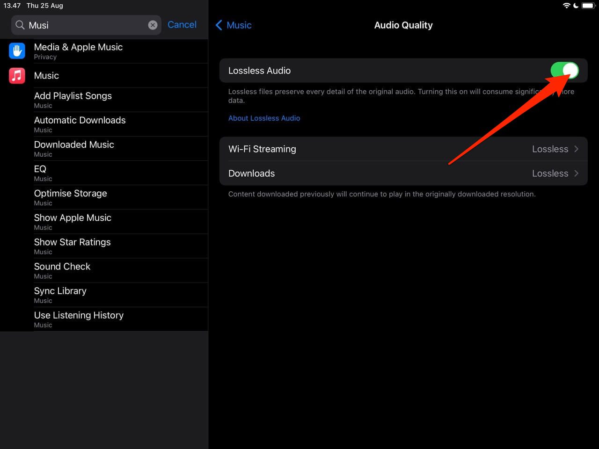Click the Music app icon

[17, 75]
